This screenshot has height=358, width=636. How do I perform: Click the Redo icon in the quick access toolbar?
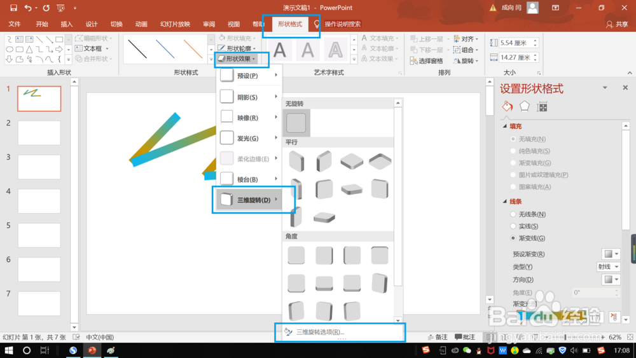(x=46, y=8)
